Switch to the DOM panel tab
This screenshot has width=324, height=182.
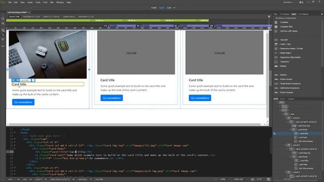275,99
